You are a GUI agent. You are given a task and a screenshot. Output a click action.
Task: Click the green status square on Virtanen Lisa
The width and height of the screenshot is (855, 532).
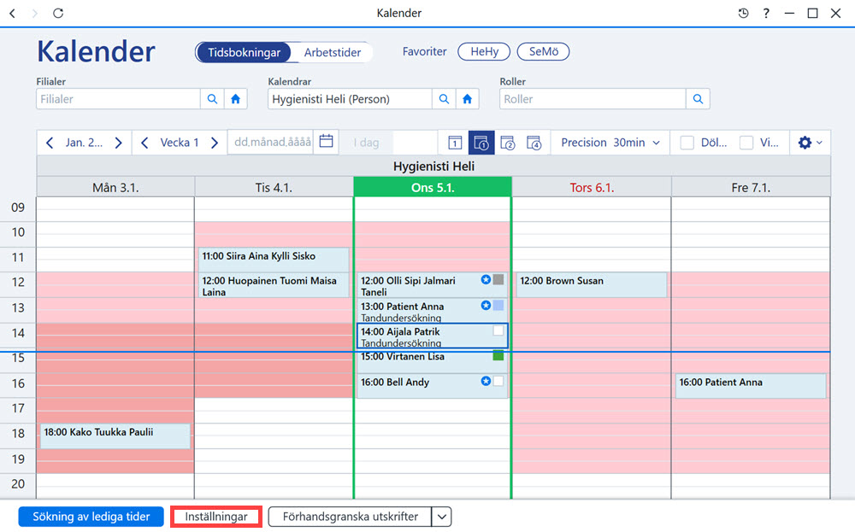coord(498,355)
